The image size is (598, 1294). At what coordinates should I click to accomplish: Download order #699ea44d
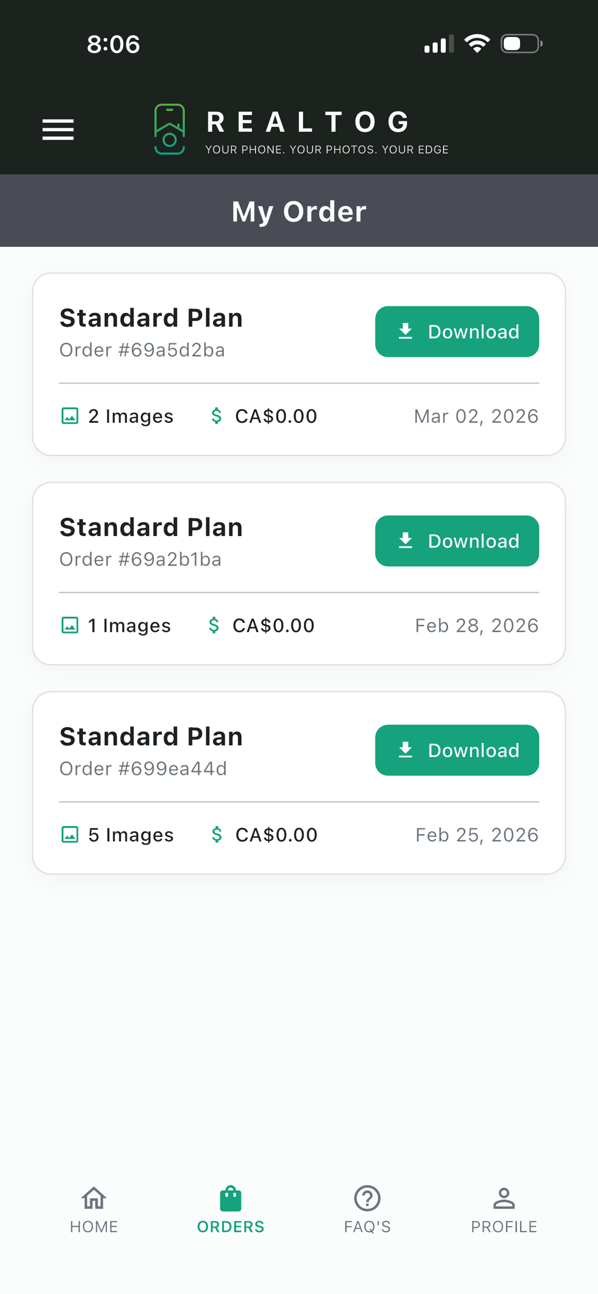[457, 750]
